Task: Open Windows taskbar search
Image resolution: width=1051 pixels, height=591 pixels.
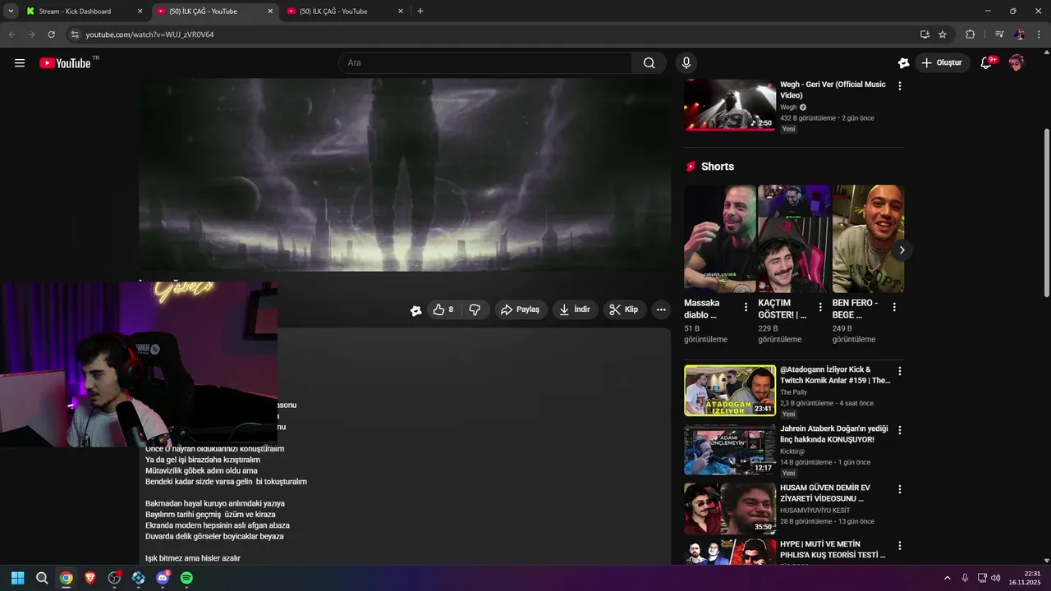Action: point(42,578)
